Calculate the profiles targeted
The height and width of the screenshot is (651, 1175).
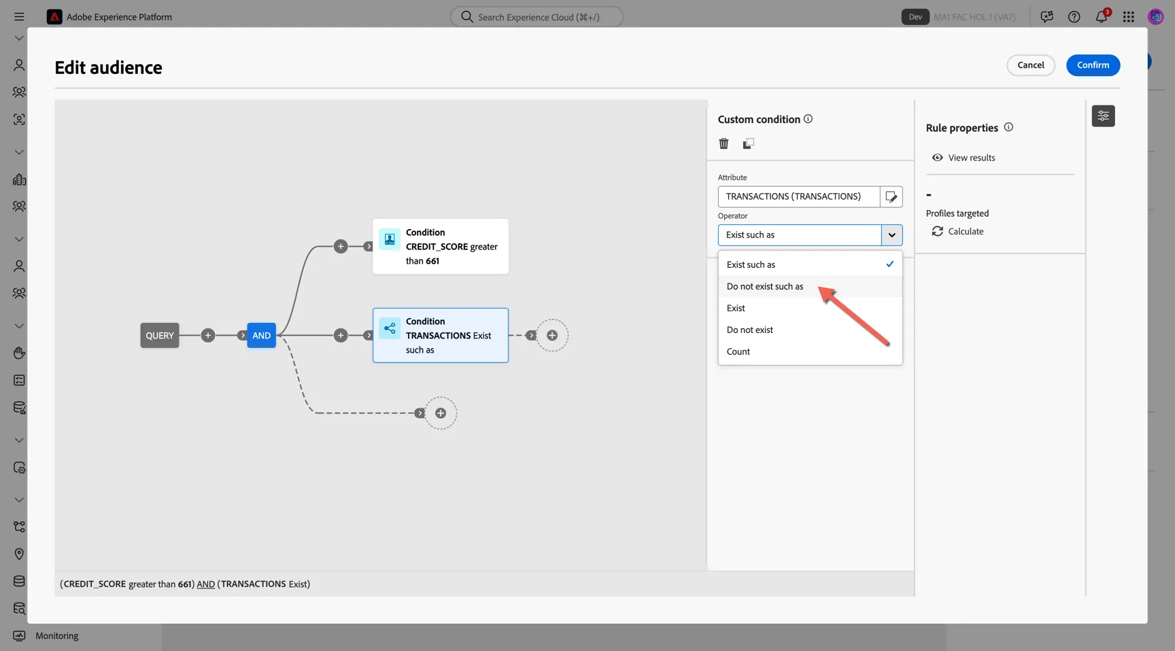click(957, 231)
